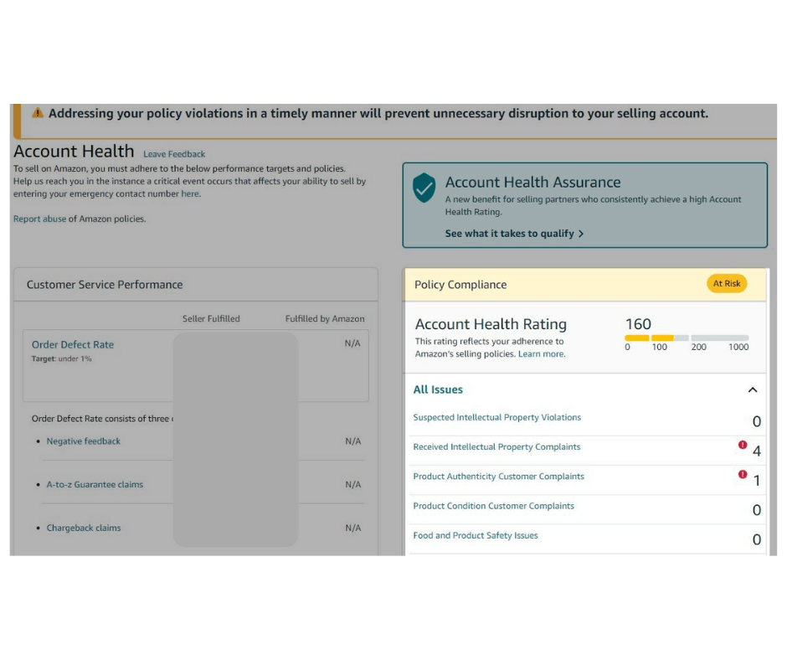
Task: Open the Report abuse link
Action: coord(39,219)
